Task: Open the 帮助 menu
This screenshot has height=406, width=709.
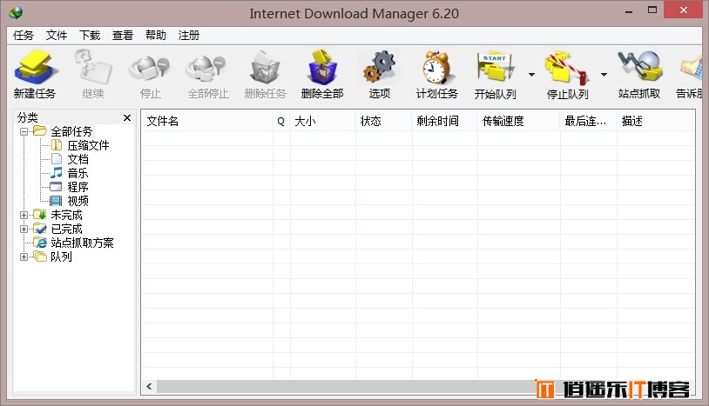Action: (x=156, y=35)
